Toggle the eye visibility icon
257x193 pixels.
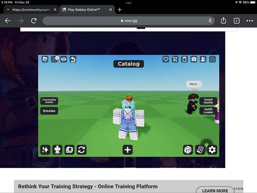63,59
